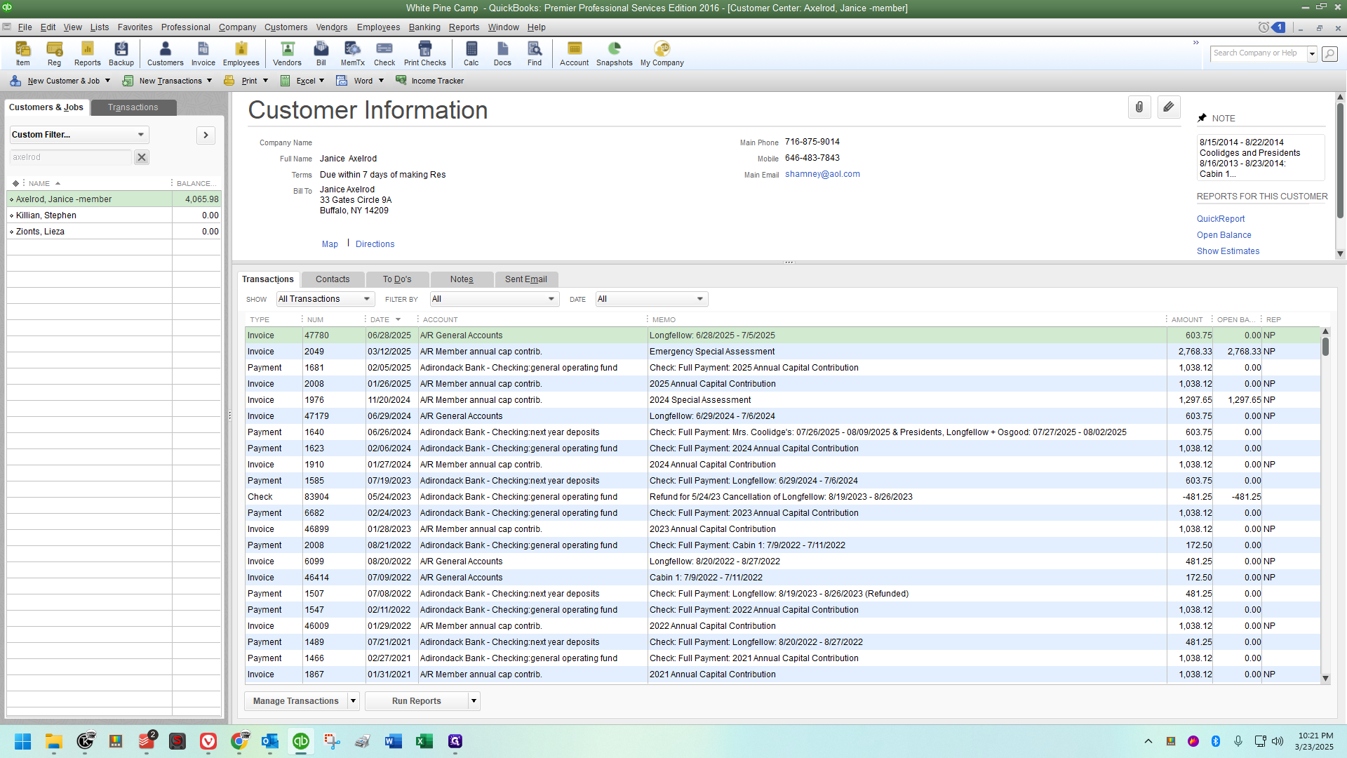Click the search magnifier button
The image size is (1347, 758).
[x=1329, y=53]
